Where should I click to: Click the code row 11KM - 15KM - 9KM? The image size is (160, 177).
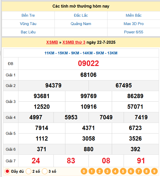pos(81,53)
